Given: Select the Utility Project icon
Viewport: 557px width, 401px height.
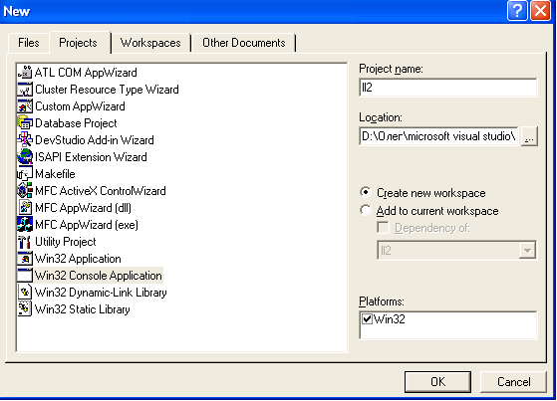Looking at the screenshot, I should click(x=25, y=242).
